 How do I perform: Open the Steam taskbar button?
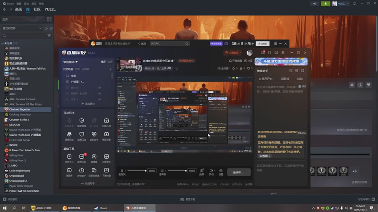tap(108, 208)
